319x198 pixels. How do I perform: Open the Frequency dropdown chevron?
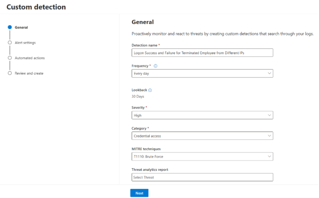[x=269, y=73]
